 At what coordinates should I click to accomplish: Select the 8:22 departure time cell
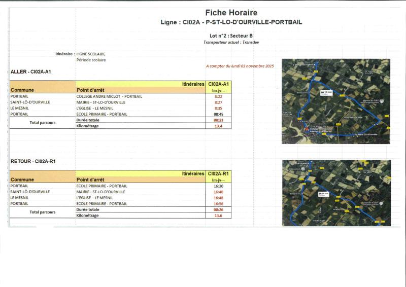(x=219, y=96)
